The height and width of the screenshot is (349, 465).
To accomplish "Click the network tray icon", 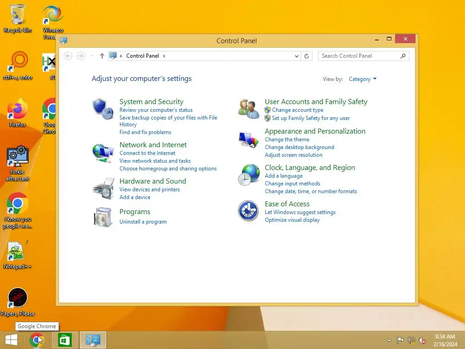I will pyautogui.click(x=411, y=340).
